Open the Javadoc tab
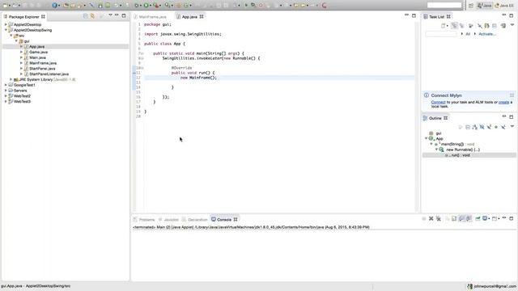 [x=168, y=219]
